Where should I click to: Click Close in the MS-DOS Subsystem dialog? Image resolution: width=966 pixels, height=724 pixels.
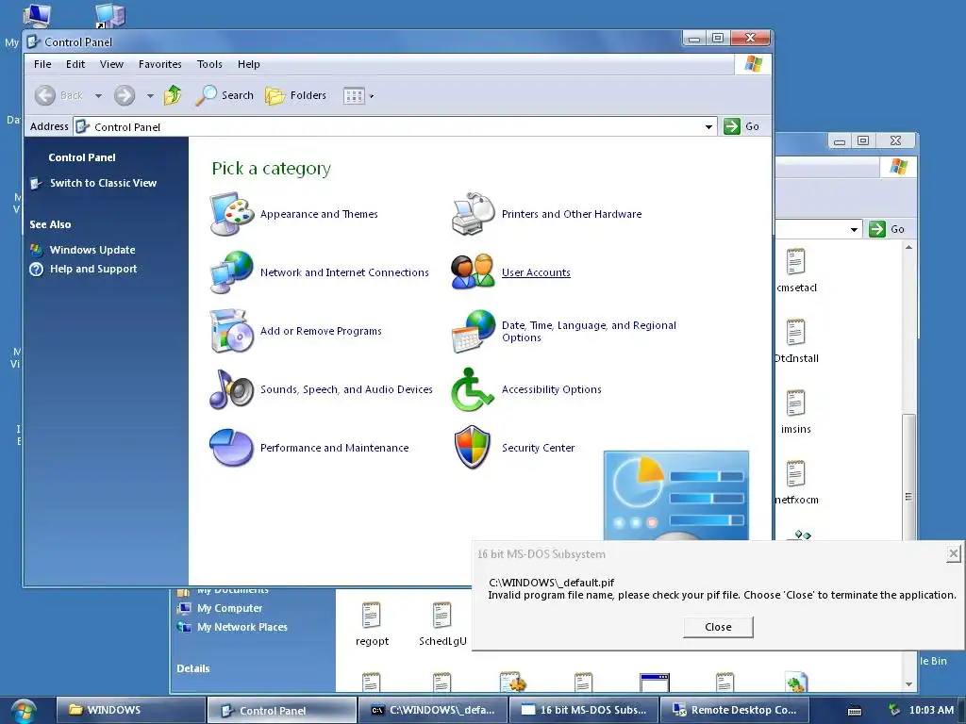coord(718,627)
